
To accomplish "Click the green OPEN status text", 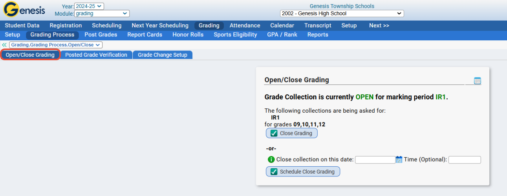I will coord(364,97).
